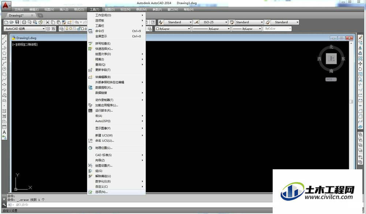Click the 东 east label on ViewCube

[343, 59]
